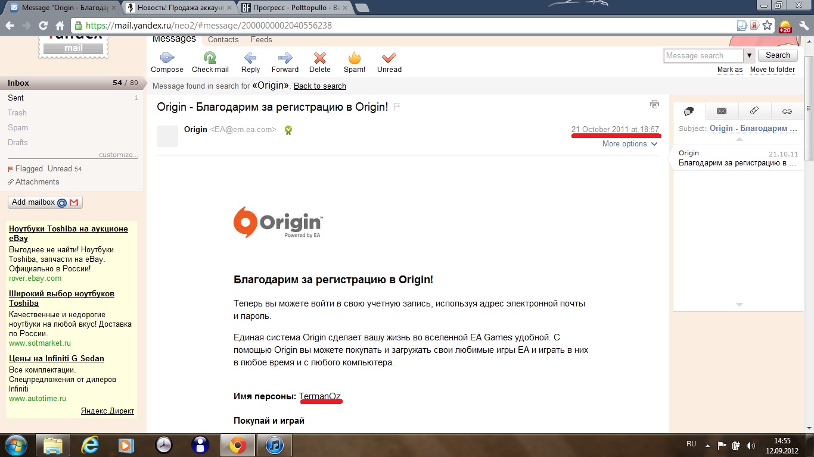
Task: Mark message as Spam with flame icon
Action: [355, 58]
